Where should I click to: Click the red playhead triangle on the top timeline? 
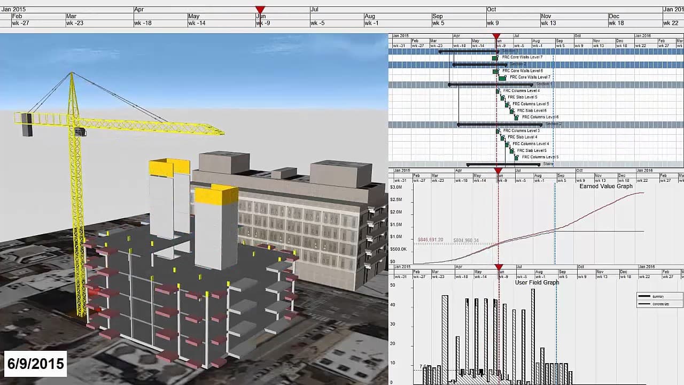coord(259,9)
